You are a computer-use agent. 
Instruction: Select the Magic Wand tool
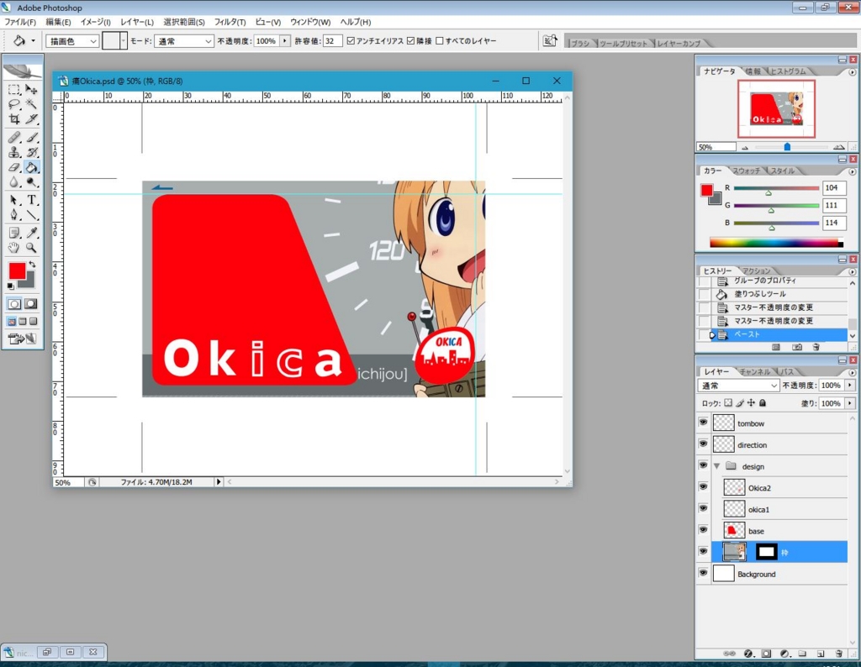click(x=31, y=104)
